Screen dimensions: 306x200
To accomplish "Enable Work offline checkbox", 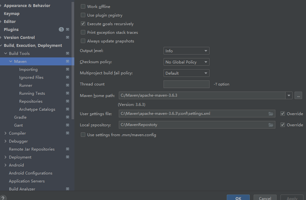I will pyautogui.click(x=83, y=6).
